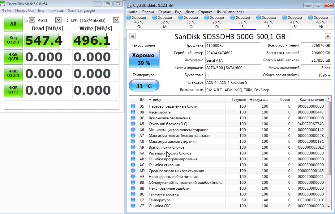Open Вид menu in CrystalDiskInfo
This screenshot has height=214, width=335.
point(178,12)
